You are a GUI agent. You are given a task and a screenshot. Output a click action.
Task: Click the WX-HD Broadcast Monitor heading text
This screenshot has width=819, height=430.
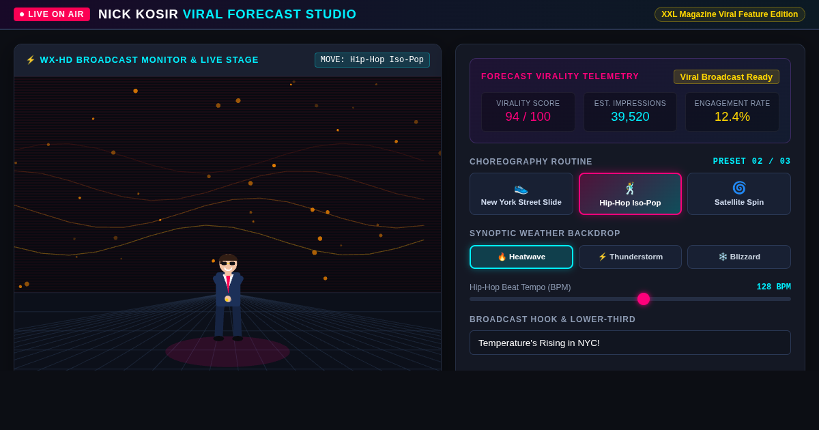(x=149, y=60)
